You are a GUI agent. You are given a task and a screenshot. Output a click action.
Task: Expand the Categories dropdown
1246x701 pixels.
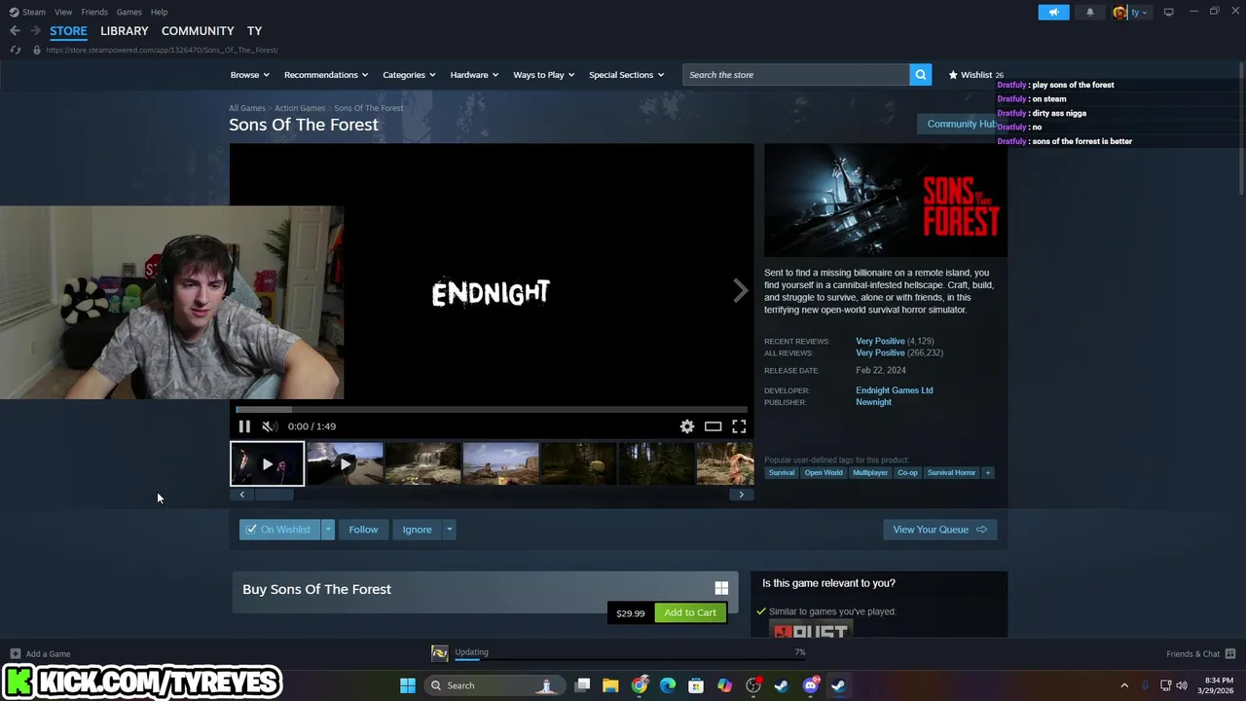[409, 75]
